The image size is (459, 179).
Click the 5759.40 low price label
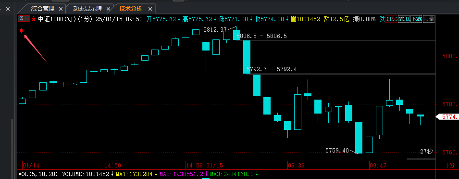point(337,150)
